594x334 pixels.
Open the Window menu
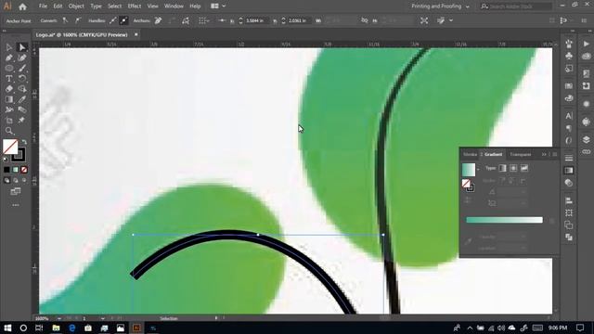[174, 6]
